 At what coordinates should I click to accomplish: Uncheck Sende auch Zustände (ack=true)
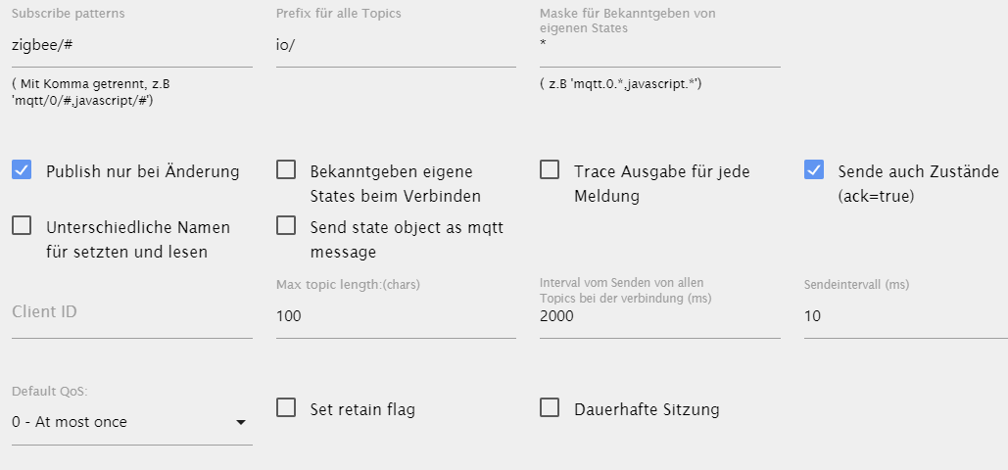click(x=813, y=169)
